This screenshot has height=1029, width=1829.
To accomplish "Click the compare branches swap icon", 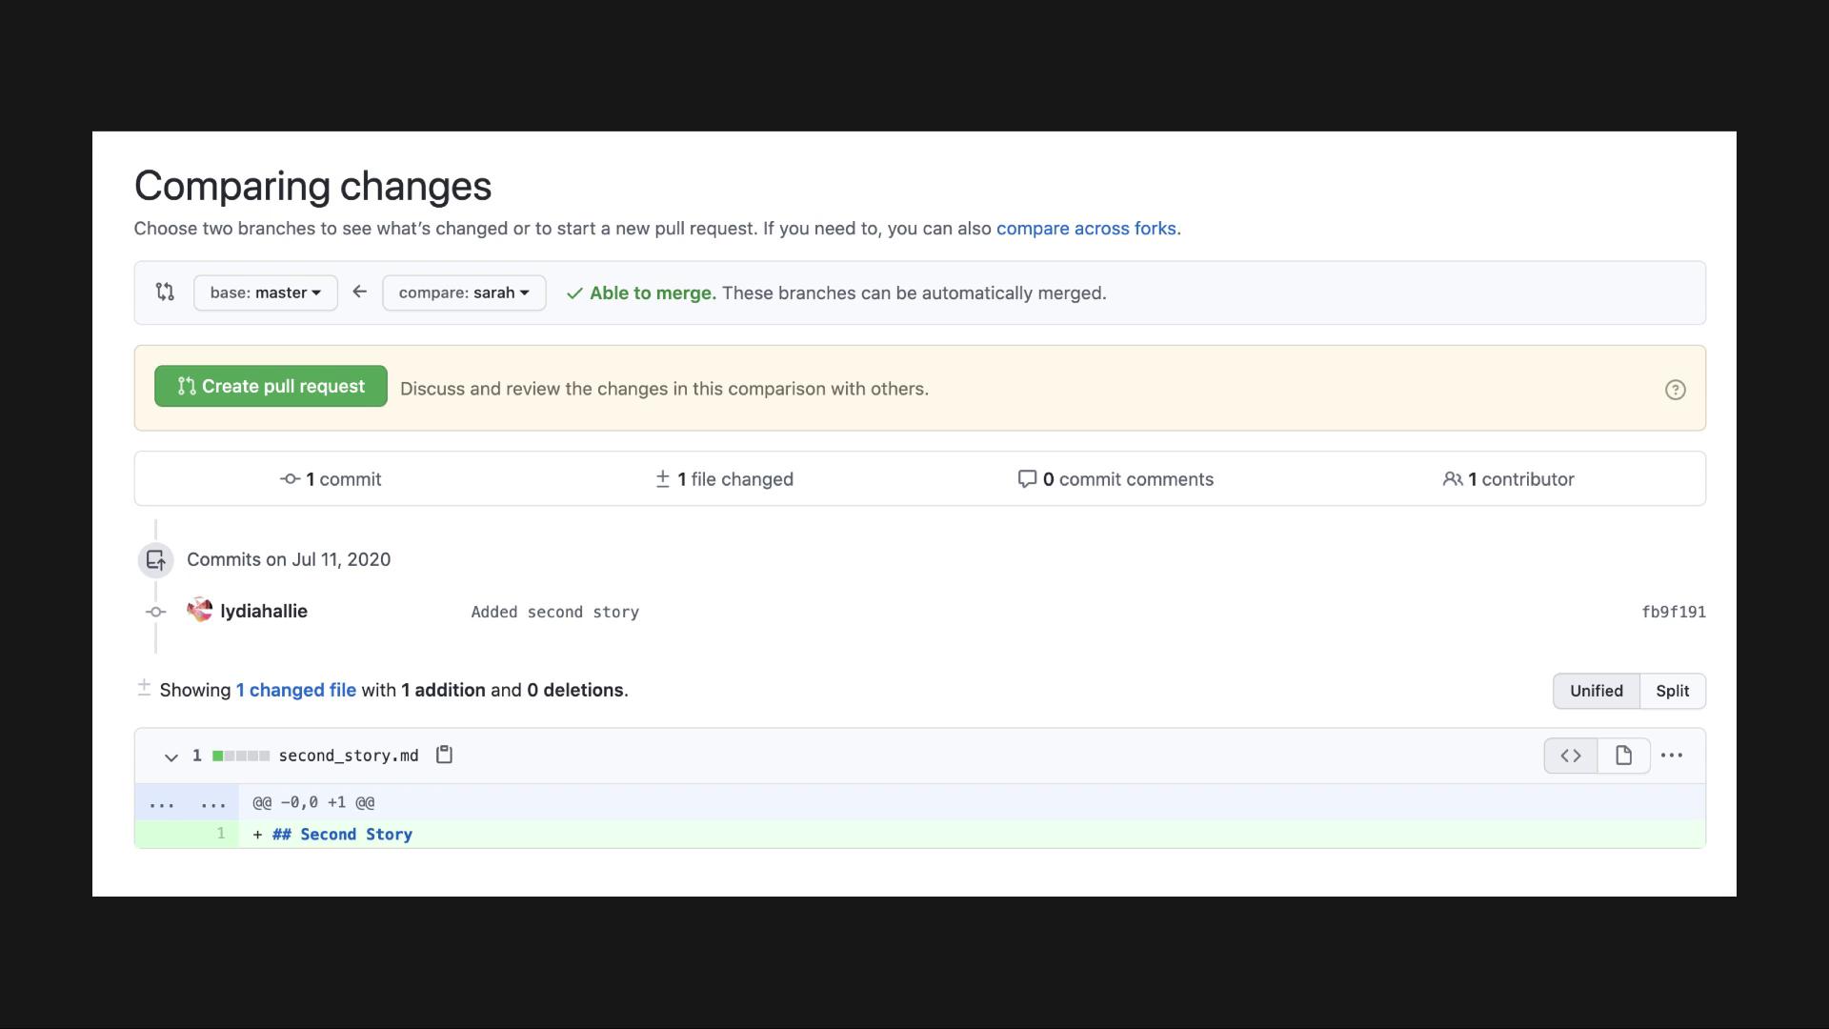I will pos(165,292).
